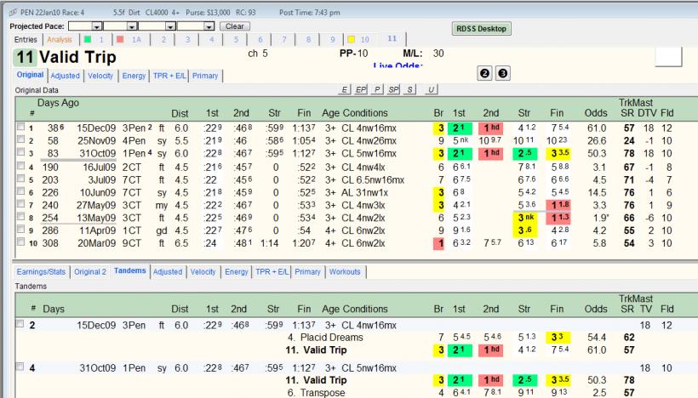Select horse tab 11

coord(392,38)
